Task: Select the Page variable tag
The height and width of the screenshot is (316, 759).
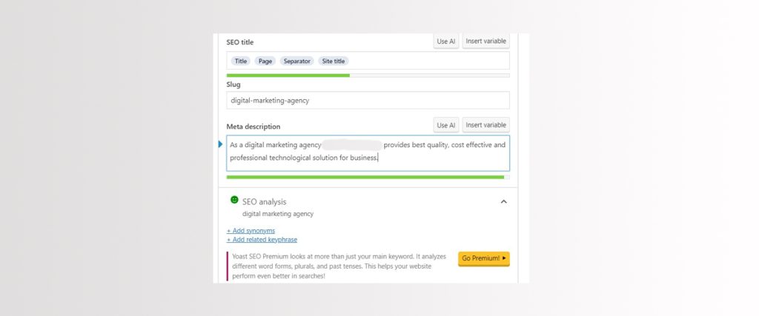Action: coord(265,61)
